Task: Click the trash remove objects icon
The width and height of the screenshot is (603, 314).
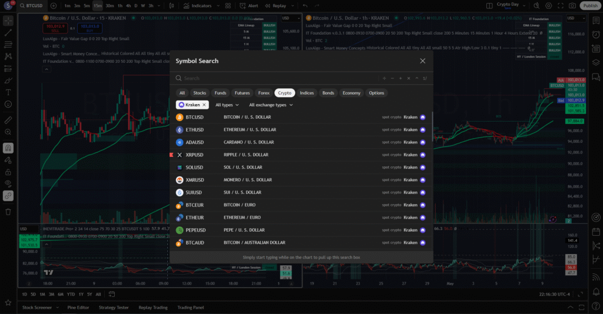Action: pyautogui.click(x=8, y=212)
